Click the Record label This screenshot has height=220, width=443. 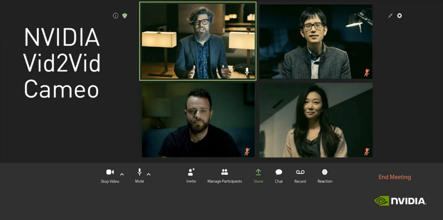point(300,181)
